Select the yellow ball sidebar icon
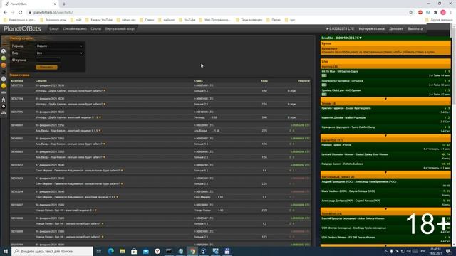 (x=4, y=86)
